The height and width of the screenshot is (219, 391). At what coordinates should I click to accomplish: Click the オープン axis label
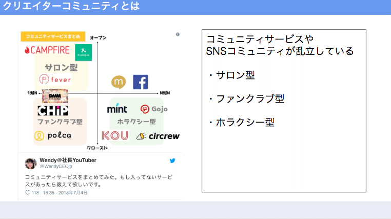click(98, 37)
